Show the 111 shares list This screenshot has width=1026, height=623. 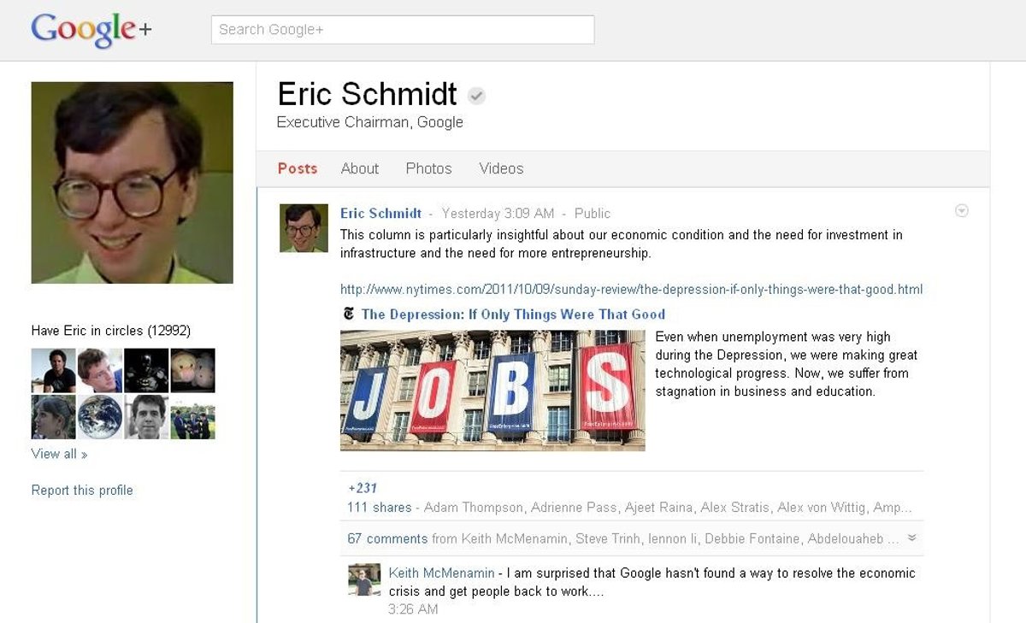click(x=380, y=508)
